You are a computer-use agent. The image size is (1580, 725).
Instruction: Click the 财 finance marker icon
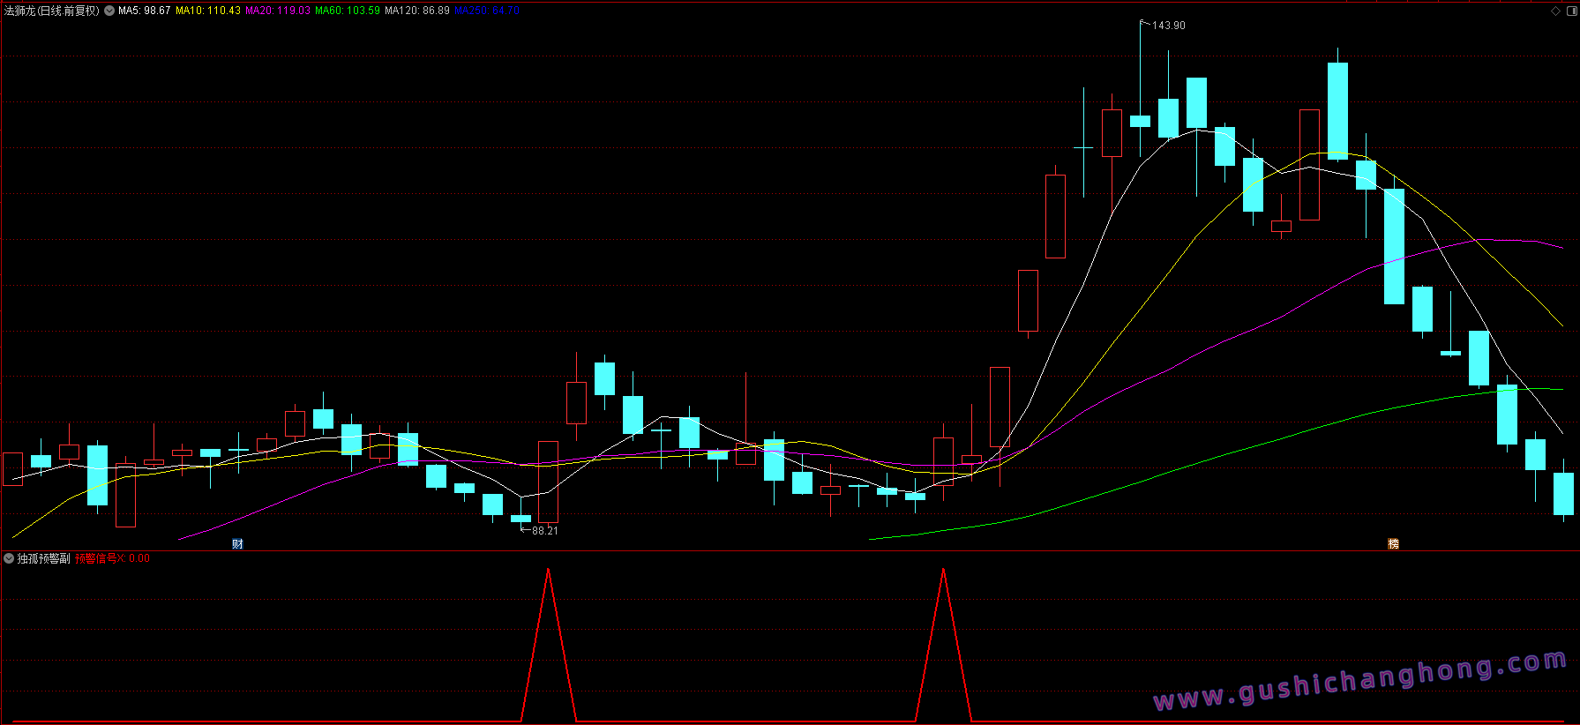[x=237, y=543]
